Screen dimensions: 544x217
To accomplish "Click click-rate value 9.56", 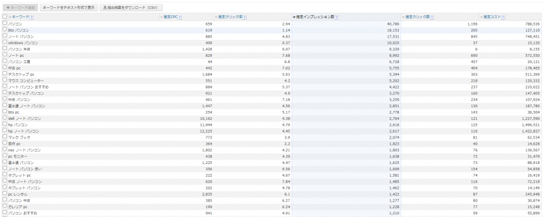I will [286, 169].
